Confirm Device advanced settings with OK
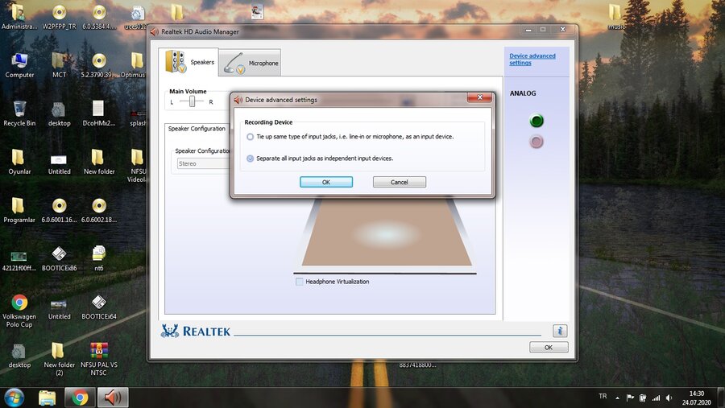The image size is (725, 408). 326,182
